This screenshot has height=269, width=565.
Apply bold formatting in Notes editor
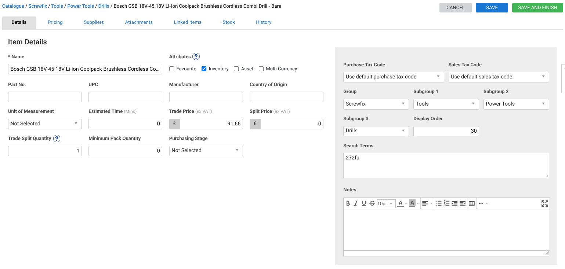[x=348, y=203]
